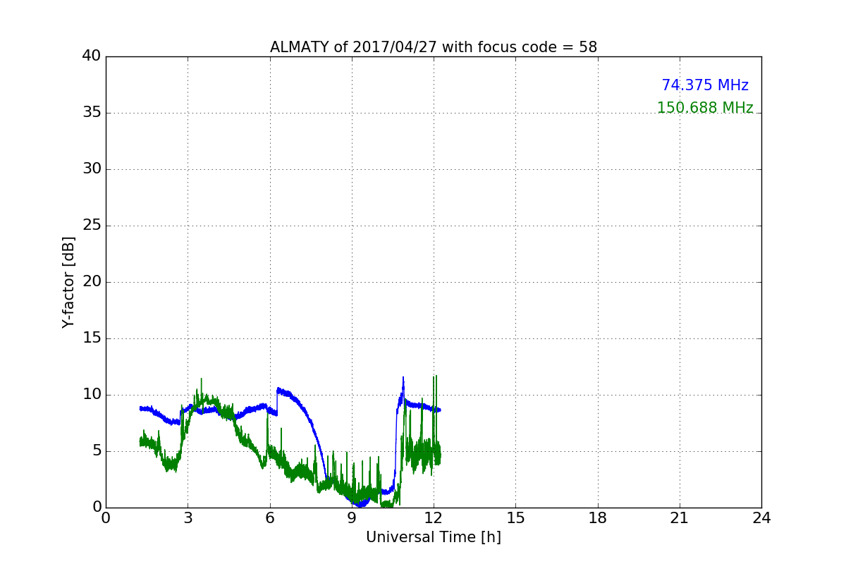The width and height of the screenshot is (846, 564).
Task: Click the x-axis tick label '24'
Action: [761, 518]
